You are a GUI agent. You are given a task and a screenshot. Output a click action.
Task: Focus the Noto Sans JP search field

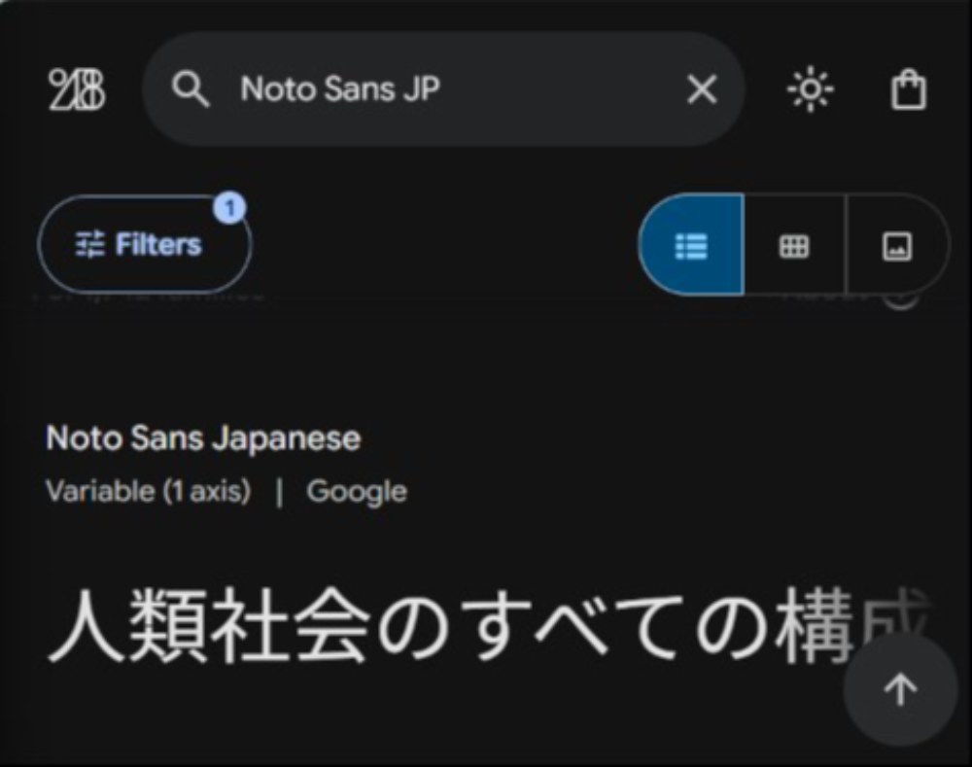point(444,89)
